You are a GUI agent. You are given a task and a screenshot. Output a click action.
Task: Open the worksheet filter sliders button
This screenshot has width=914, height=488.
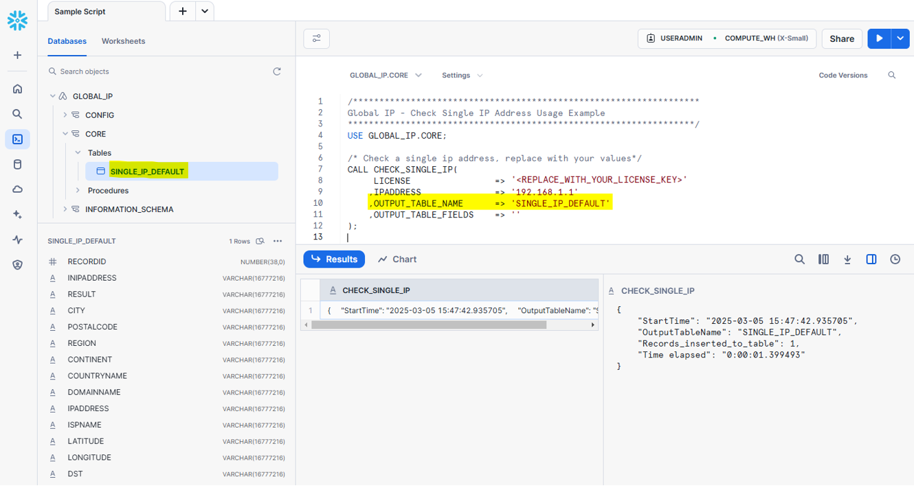[x=317, y=38]
